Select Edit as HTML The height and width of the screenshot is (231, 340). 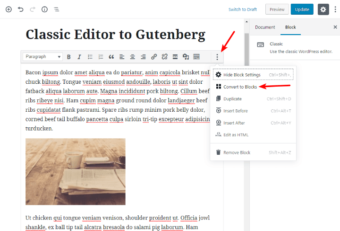(253, 135)
